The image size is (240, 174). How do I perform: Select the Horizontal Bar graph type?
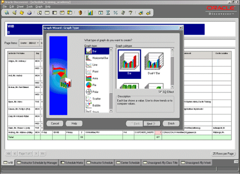point(97,58)
